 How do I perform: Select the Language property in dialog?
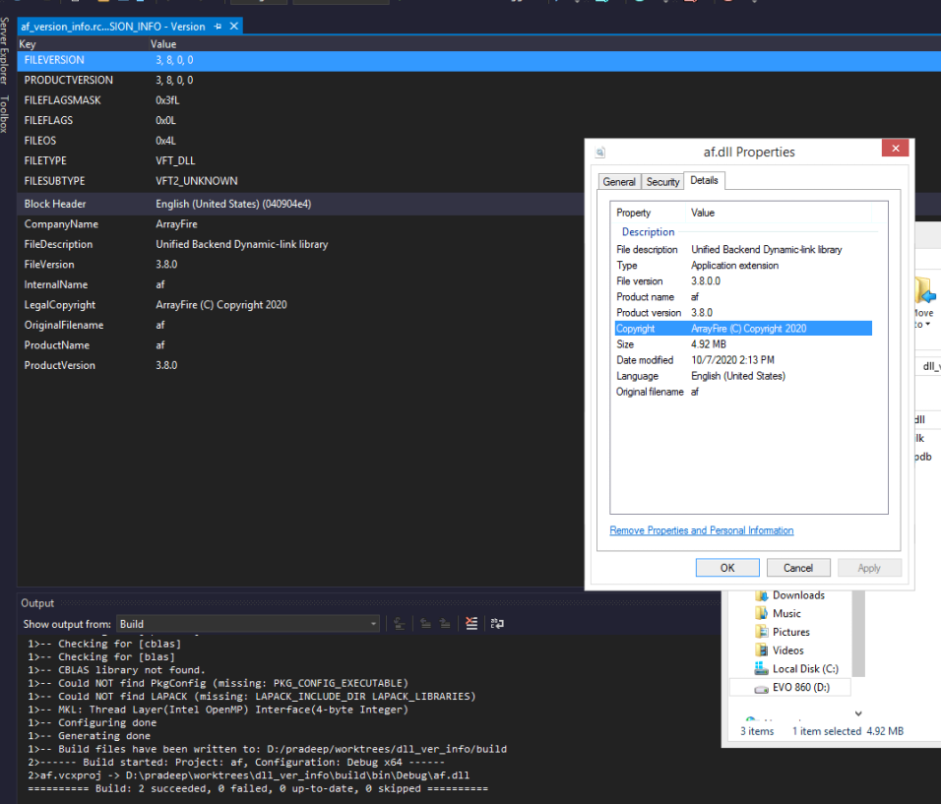(743, 376)
